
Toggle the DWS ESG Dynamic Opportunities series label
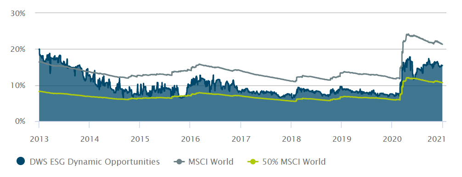[95, 162]
